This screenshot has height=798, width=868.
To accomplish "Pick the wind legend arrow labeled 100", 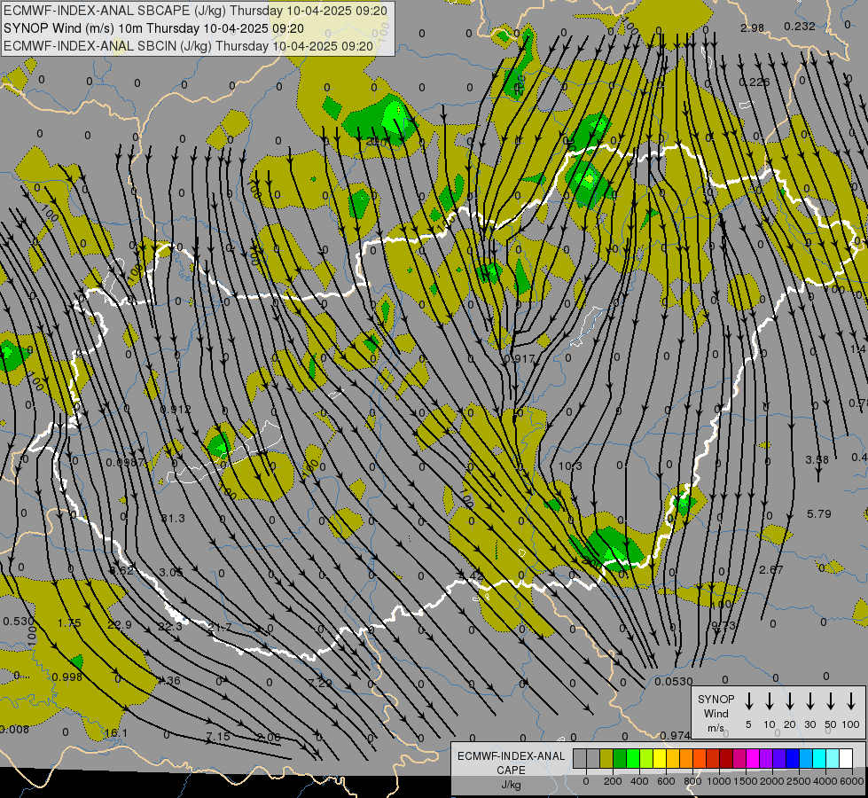I will pyautogui.click(x=851, y=701).
